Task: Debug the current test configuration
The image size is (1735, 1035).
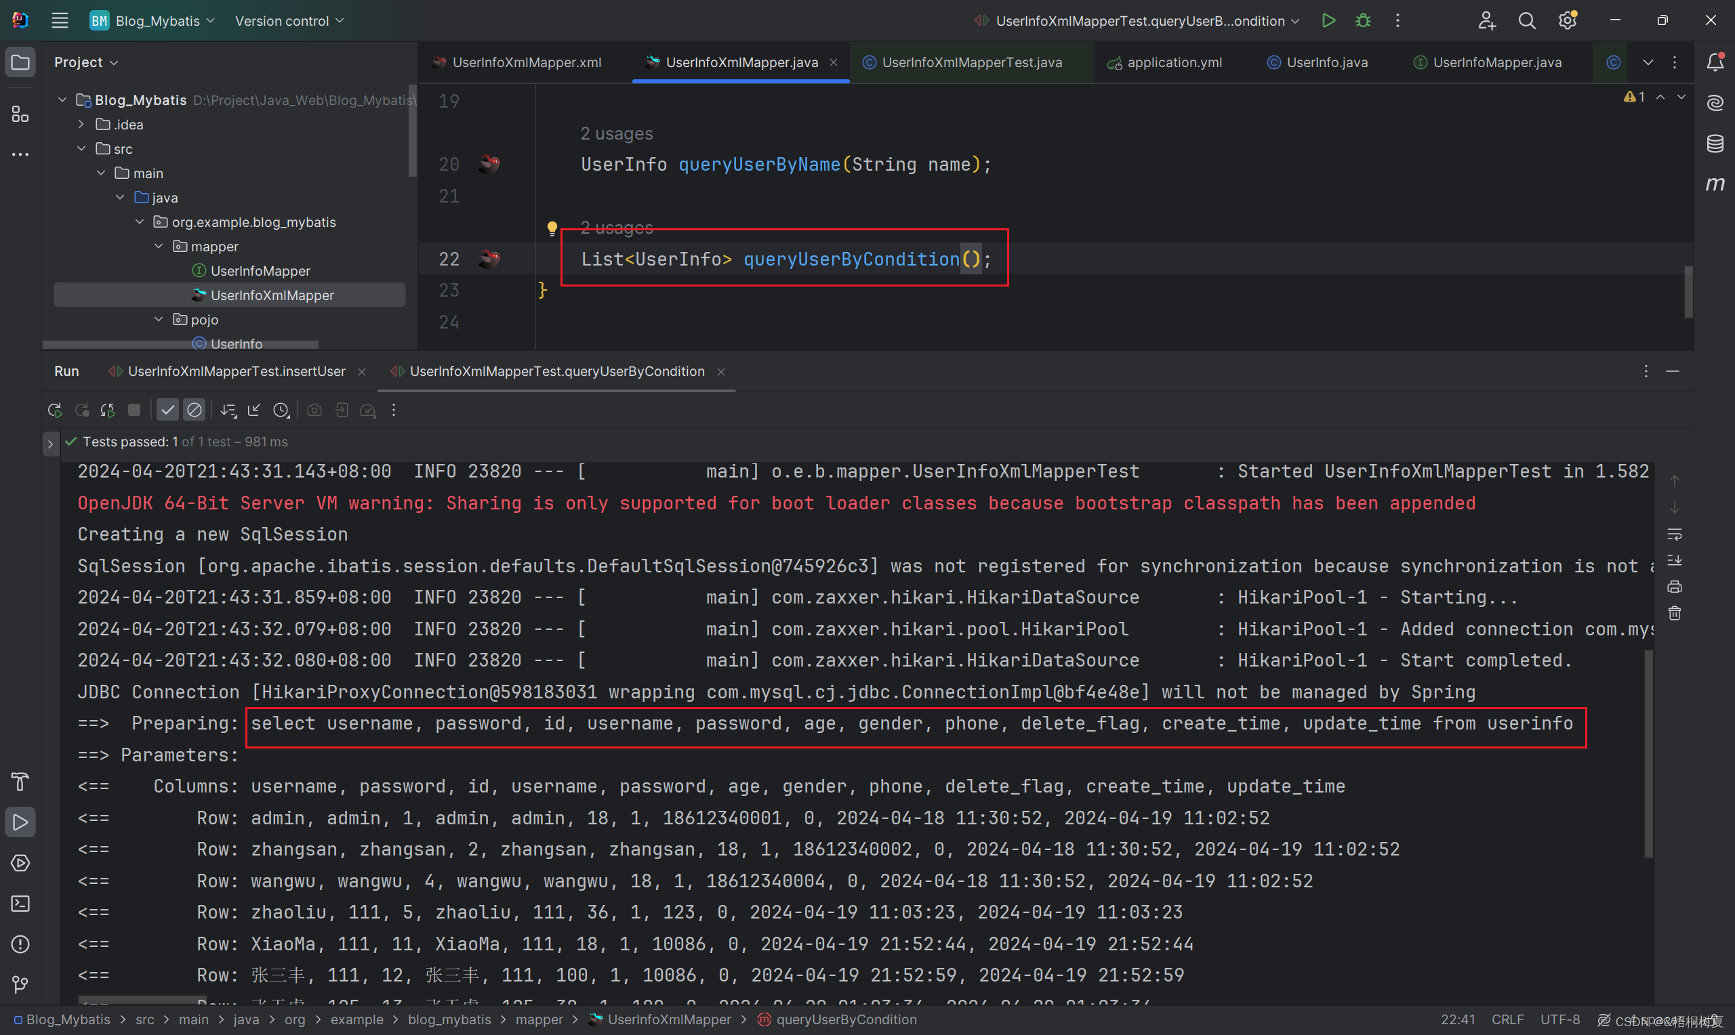Action: [x=1362, y=21]
